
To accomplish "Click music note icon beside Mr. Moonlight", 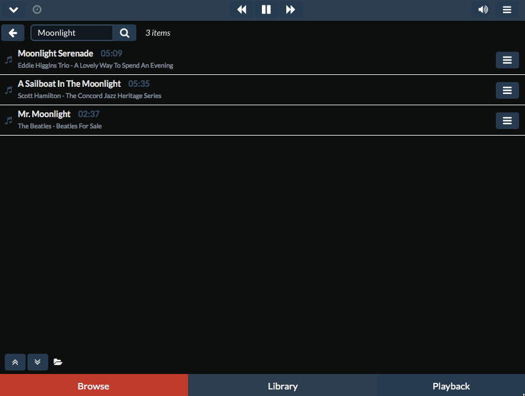I will click(x=9, y=120).
